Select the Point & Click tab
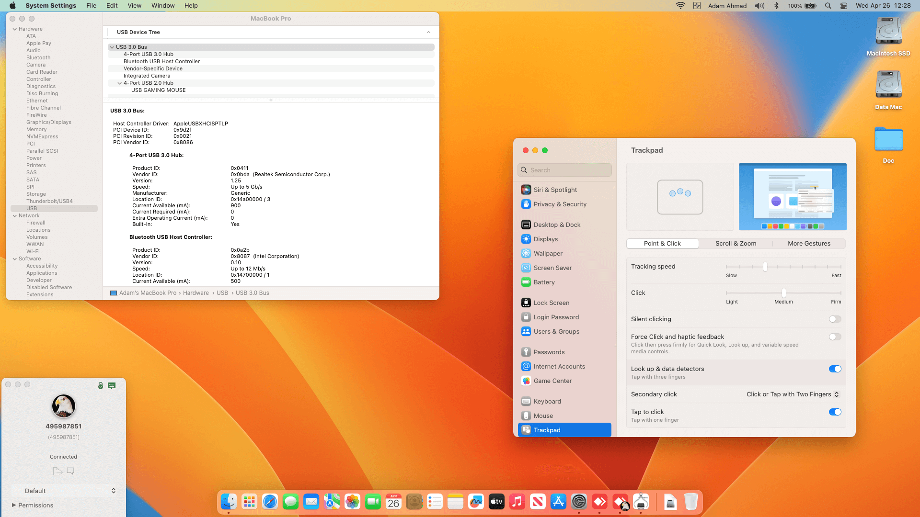Image resolution: width=920 pixels, height=517 pixels. [x=662, y=244]
